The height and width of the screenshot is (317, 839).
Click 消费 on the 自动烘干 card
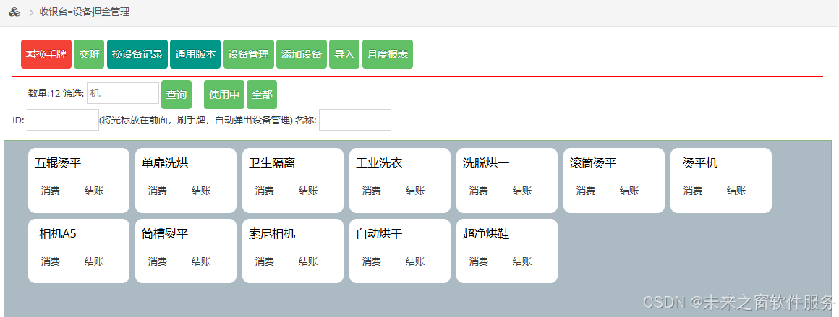coord(371,261)
